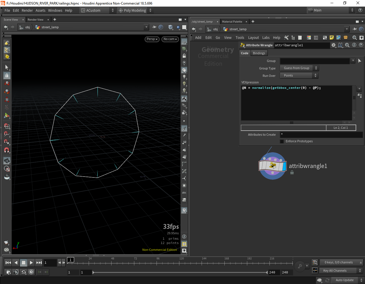Click the Play forward button
Image resolution: width=365 pixels, height=284 pixels.
(x=31, y=263)
